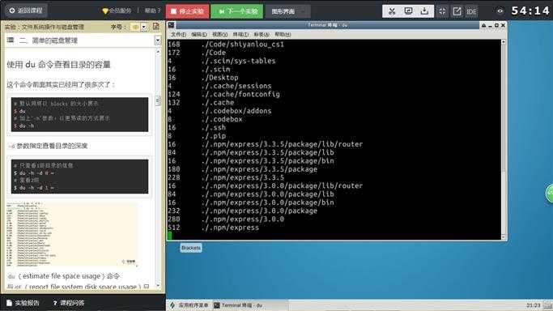Click the terminal scrollbar up arrow
Image resolution: width=553 pixels, height=311 pixels.
point(504,42)
